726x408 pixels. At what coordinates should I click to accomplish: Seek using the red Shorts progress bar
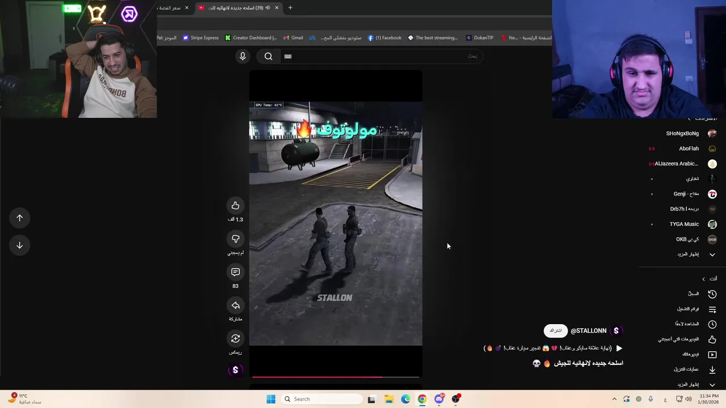point(336,376)
